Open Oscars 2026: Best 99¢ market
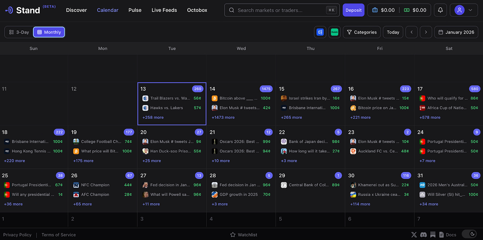 pos(241,141)
